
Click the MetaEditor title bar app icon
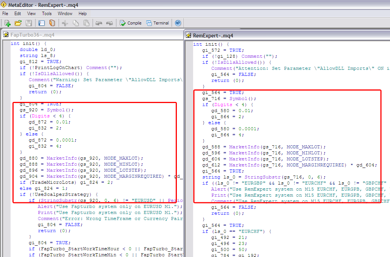(x=3, y=5)
